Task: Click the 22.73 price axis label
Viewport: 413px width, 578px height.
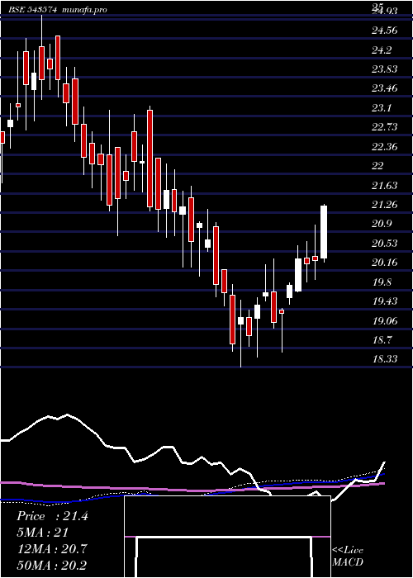Action: point(384,127)
